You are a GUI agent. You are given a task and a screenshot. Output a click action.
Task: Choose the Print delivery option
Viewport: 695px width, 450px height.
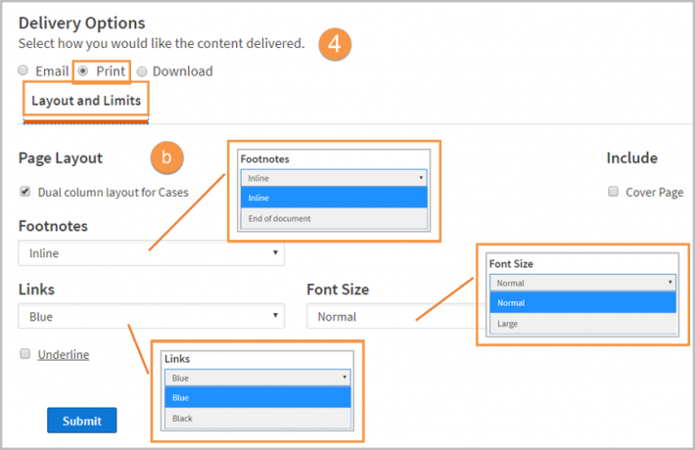[x=83, y=70]
